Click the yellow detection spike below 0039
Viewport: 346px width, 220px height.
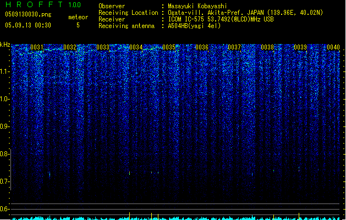299,216
